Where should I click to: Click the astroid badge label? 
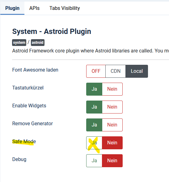tap(38, 43)
